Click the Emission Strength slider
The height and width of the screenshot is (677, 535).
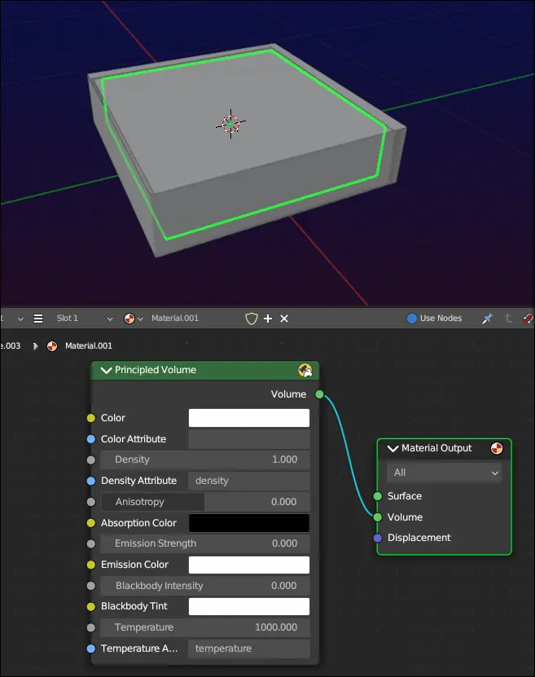[205, 543]
